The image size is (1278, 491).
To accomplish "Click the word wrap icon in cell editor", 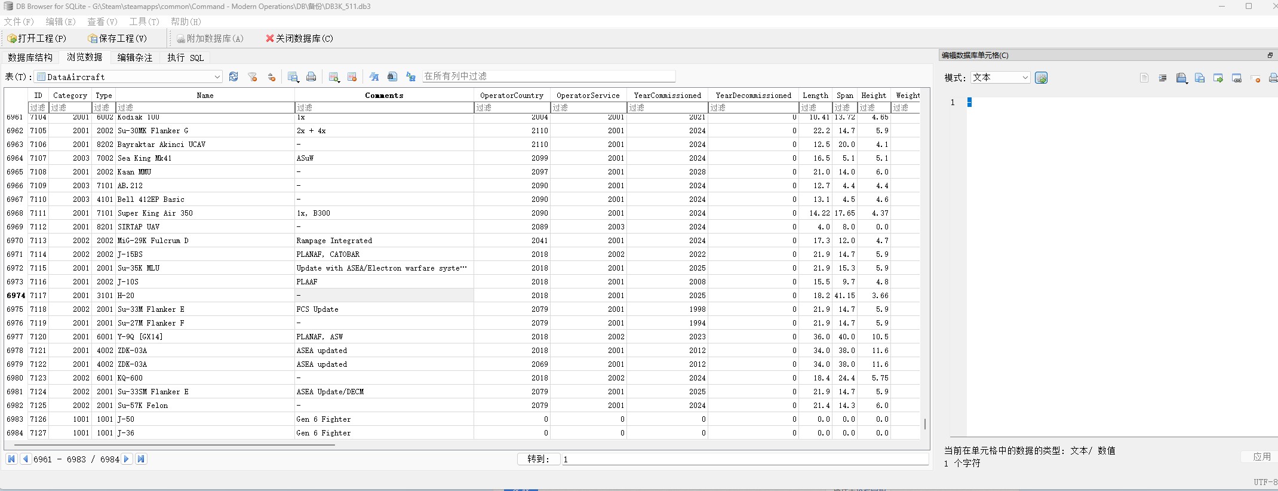I will (1162, 78).
